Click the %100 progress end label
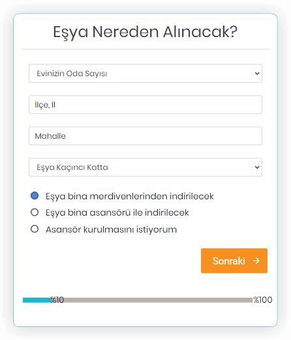 [263, 300]
